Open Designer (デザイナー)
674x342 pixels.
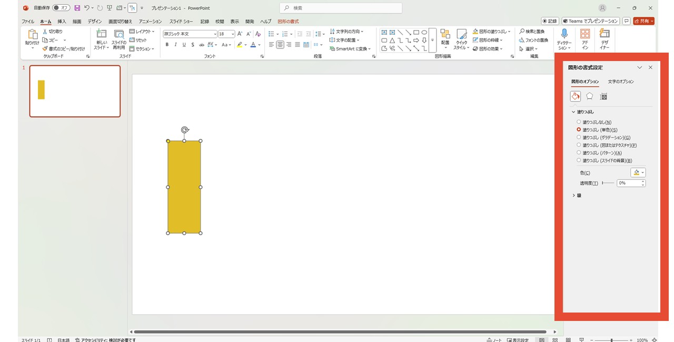pyautogui.click(x=604, y=39)
